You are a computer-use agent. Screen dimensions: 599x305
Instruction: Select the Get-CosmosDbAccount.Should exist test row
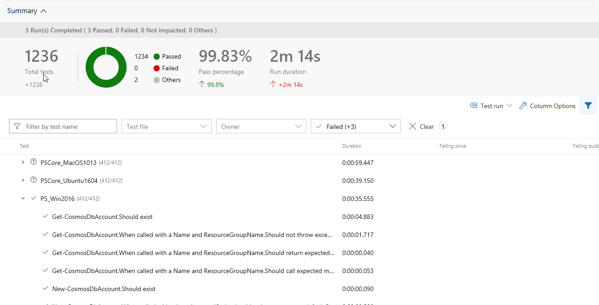click(x=102, y=217)
